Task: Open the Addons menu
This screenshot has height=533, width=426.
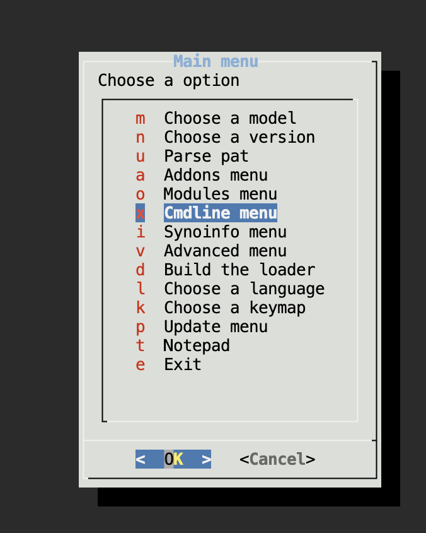Action: coord(216,176)
